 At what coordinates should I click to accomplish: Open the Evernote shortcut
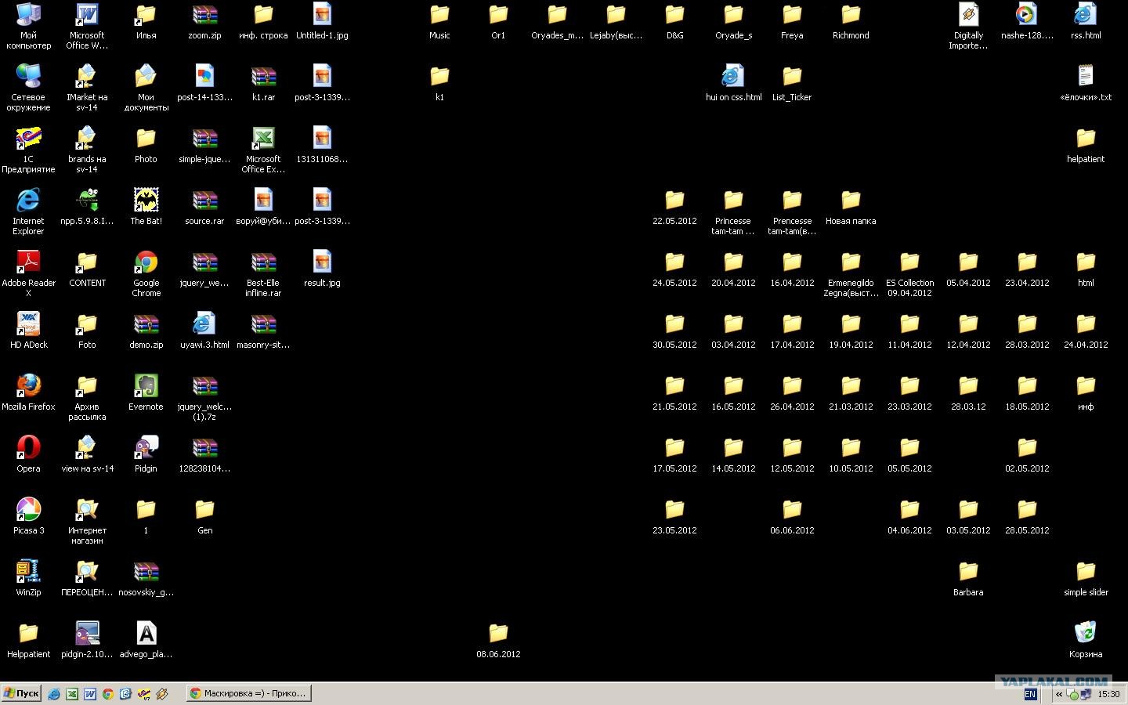(x=146, y=392)
